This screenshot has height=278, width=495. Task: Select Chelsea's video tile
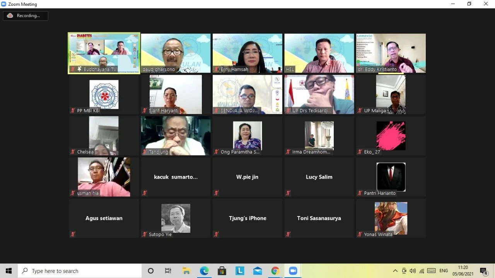point(104,136)
